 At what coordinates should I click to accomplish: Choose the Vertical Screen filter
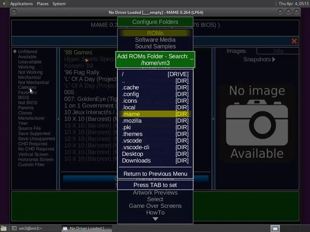33,154
